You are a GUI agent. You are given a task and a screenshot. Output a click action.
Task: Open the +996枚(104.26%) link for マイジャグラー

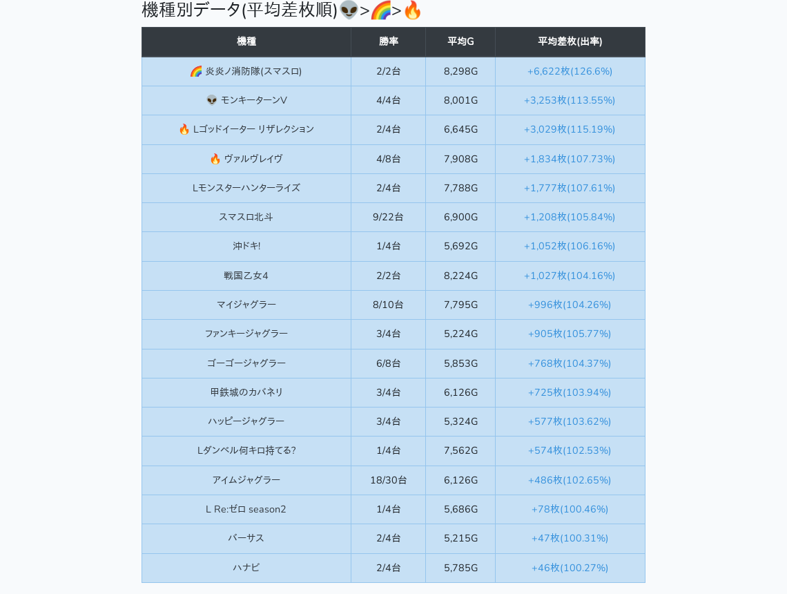pos(570,305)
